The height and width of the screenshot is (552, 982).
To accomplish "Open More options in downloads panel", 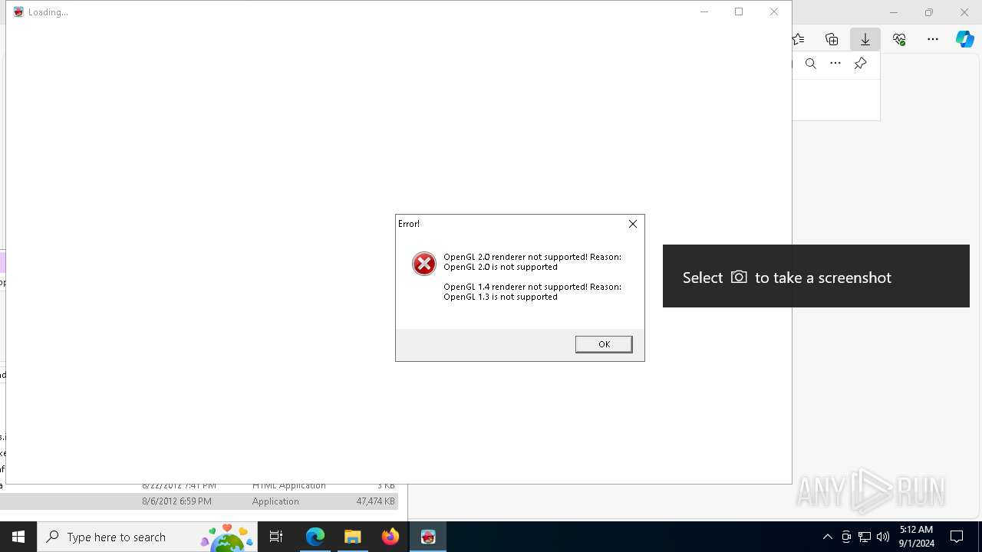I will point(835,64).
